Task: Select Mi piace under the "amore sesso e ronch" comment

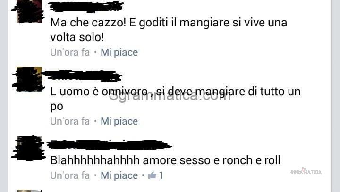Action: coord(119,175)
